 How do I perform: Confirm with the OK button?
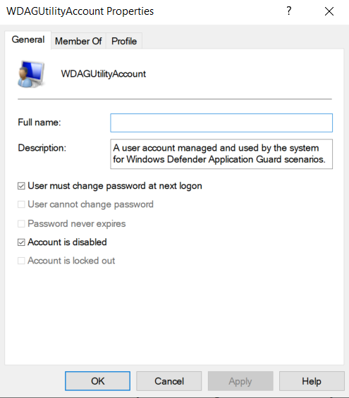click(x=97, y=381)
